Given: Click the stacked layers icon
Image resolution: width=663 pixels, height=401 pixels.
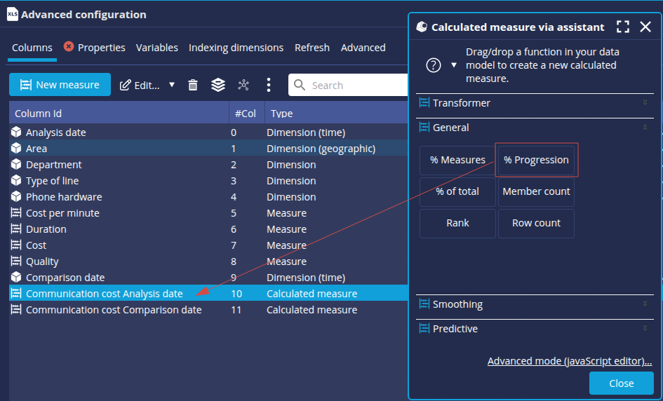Looking at the screenshot, I should (x=218, y=85).
